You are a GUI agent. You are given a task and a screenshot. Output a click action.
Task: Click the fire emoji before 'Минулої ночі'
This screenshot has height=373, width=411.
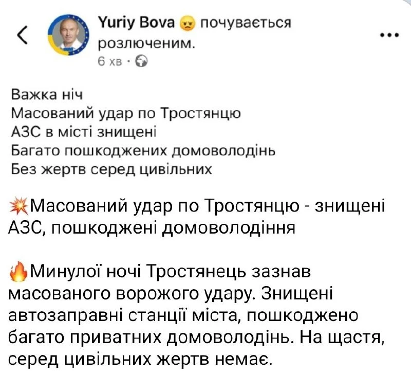click(18, 271)
